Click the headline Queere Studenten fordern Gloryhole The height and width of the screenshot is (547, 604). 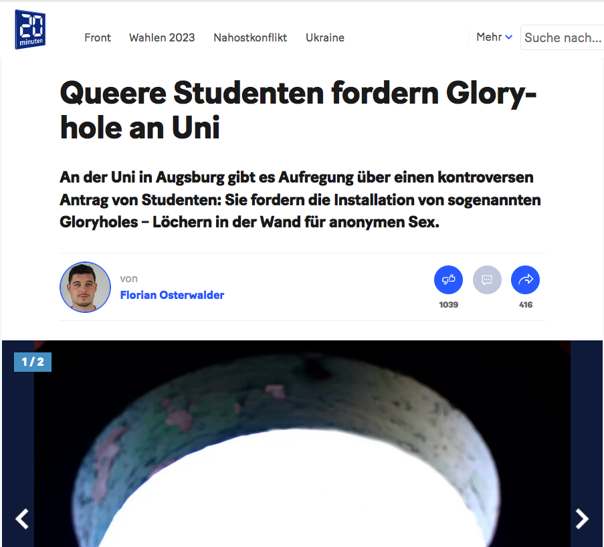[x=298, y=110]
